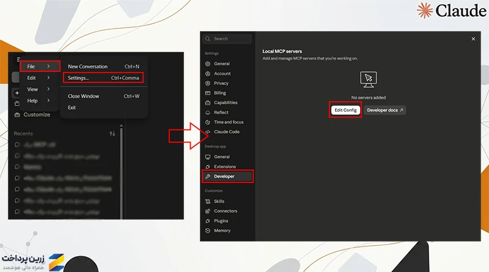Open the Help menu

40,101
